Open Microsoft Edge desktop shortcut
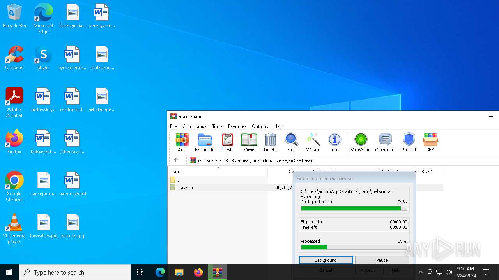 tap(43, 19)
